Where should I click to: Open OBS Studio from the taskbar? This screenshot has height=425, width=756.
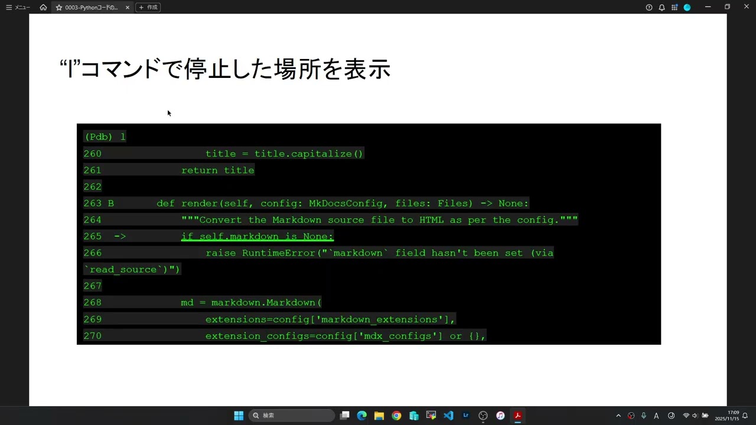483,416
